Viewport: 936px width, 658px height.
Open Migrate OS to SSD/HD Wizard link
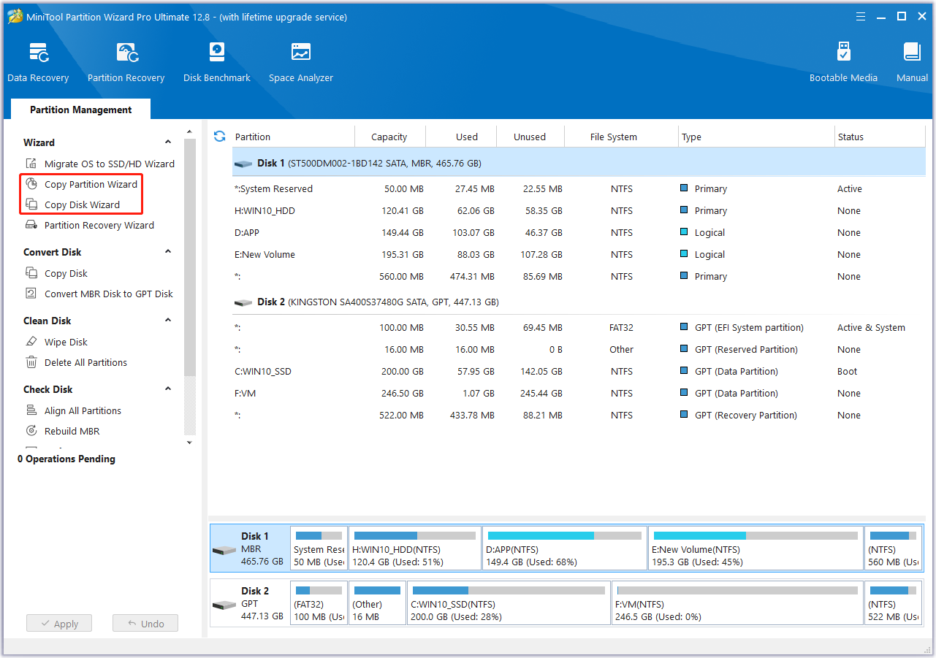110,164
